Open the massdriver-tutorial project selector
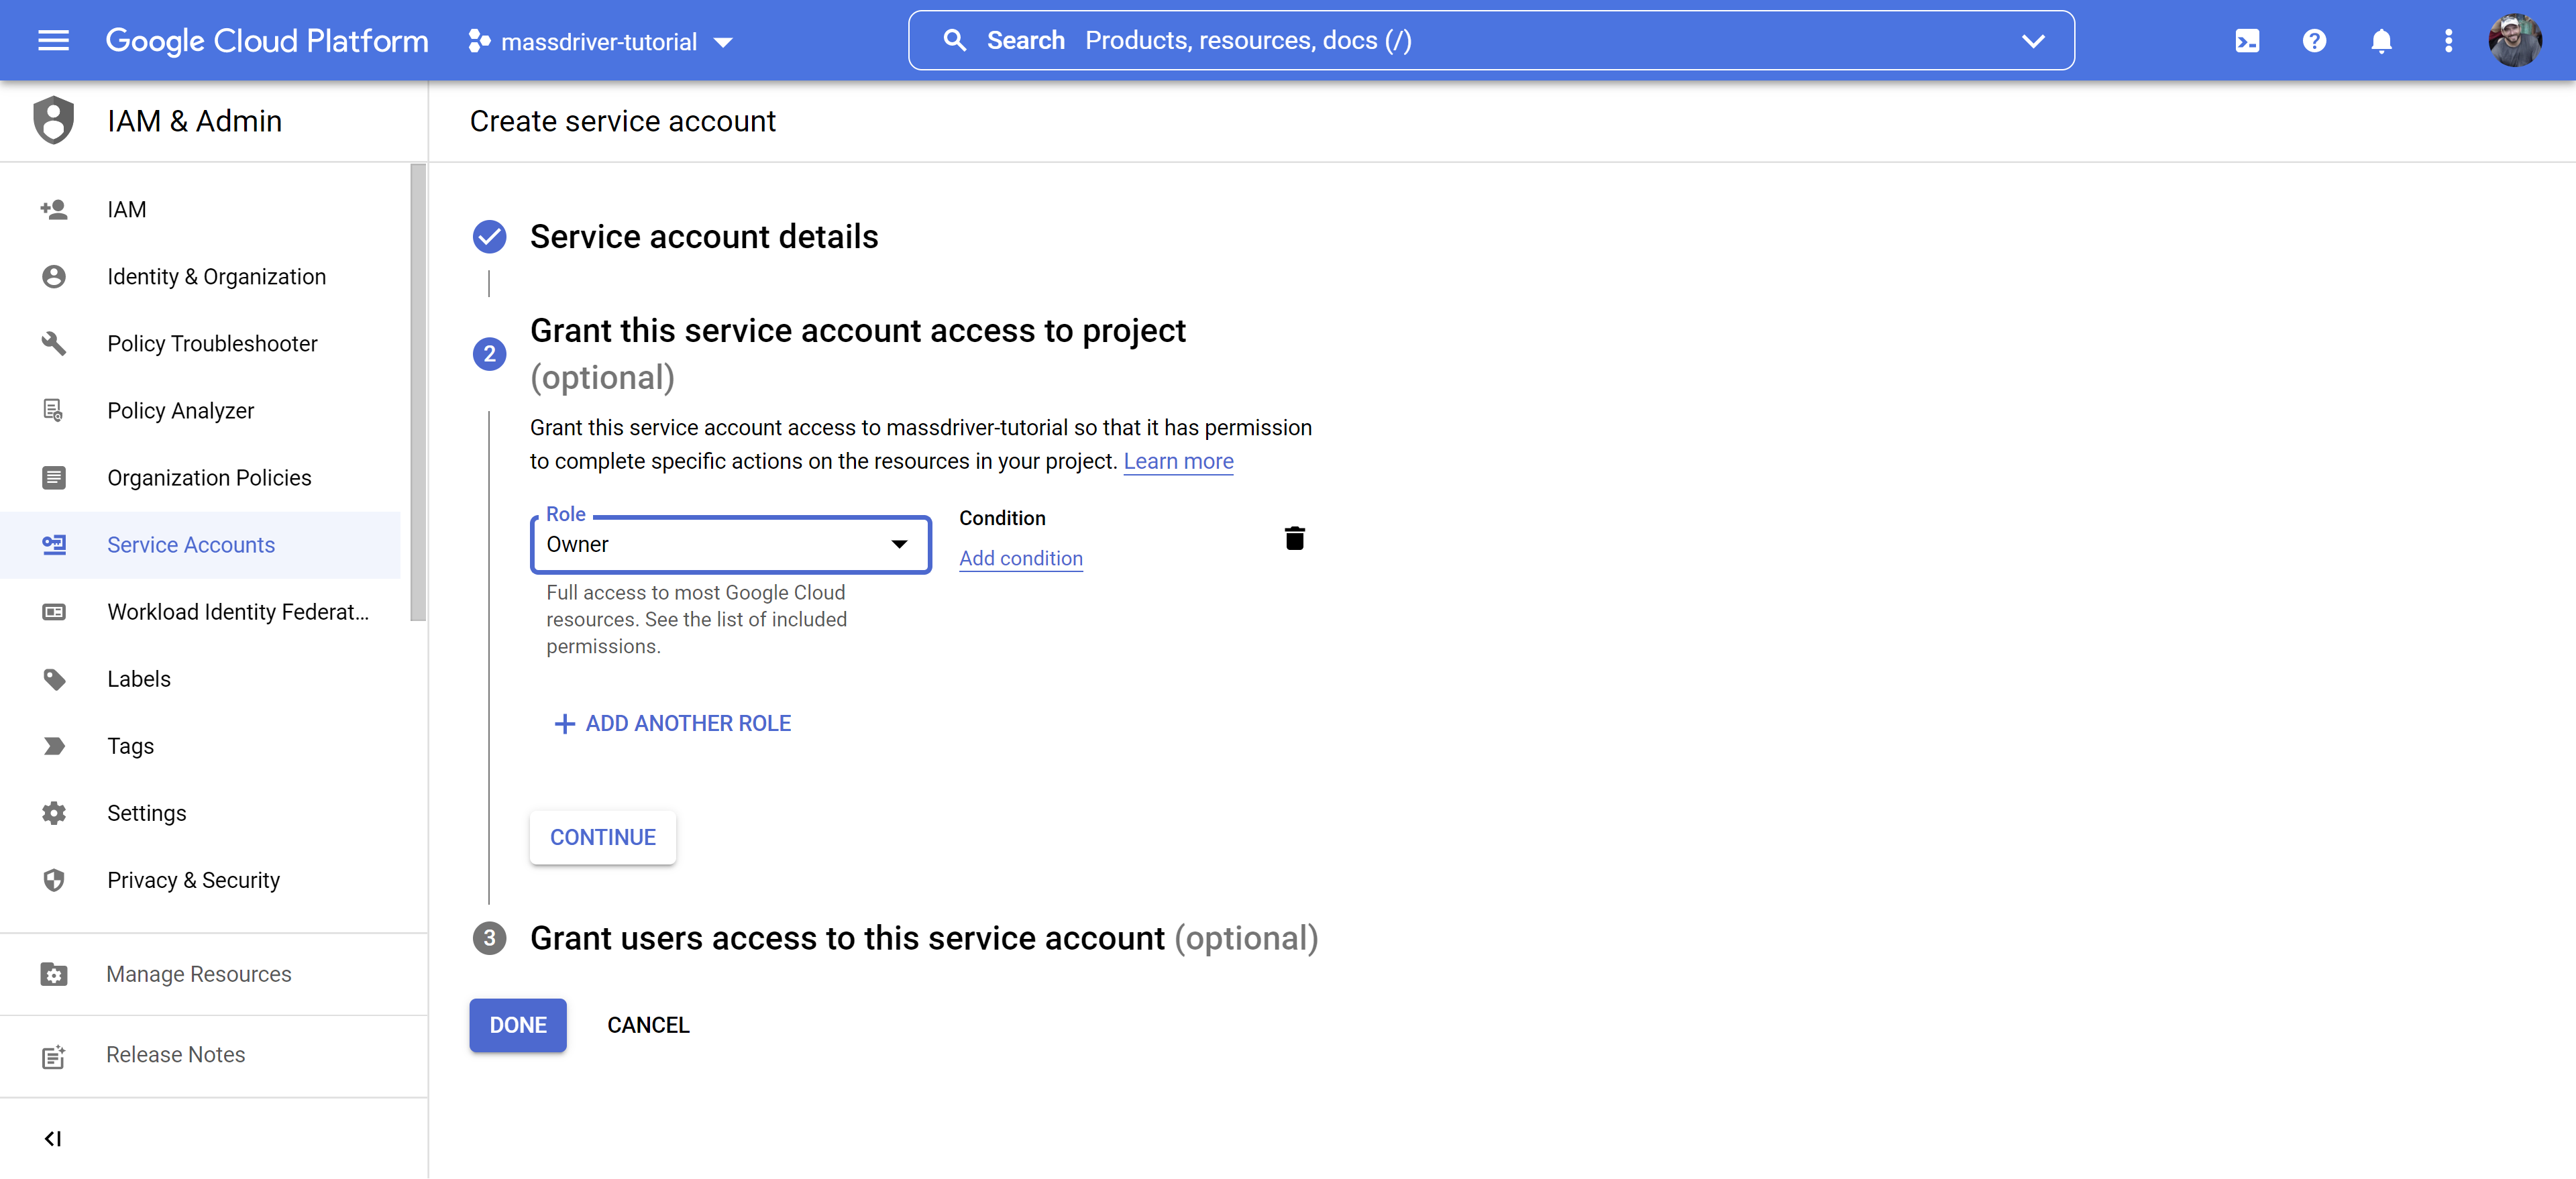The image size is (2576, 1179). pos(600,42)
